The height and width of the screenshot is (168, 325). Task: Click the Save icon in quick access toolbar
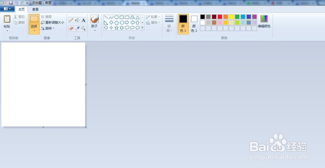tap(11, 3)
